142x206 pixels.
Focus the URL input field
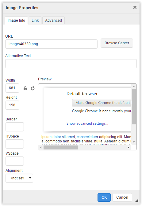pyautogui.click(x=51, y=44)
